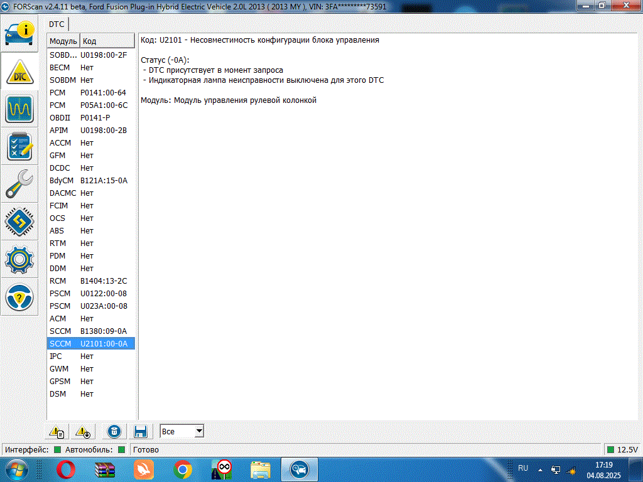
Task: Select the RTM row
Action: coord(91,244)
